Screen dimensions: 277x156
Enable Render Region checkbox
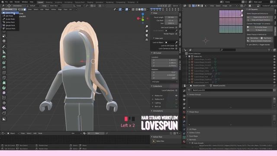[176, 34]
